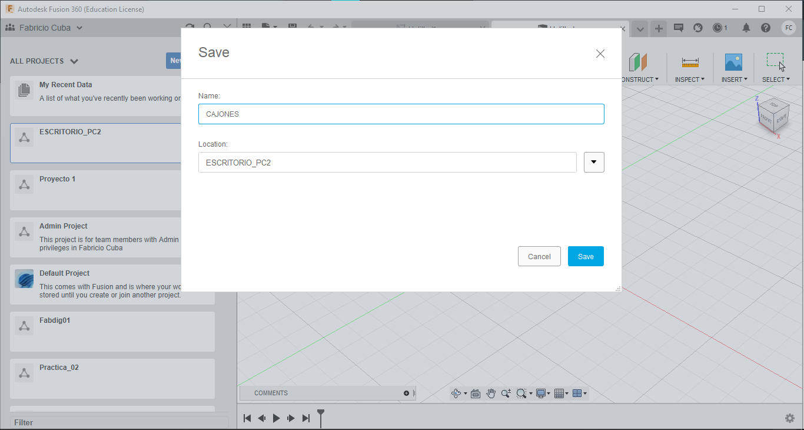Step back one timeline feature

[262, 418]
